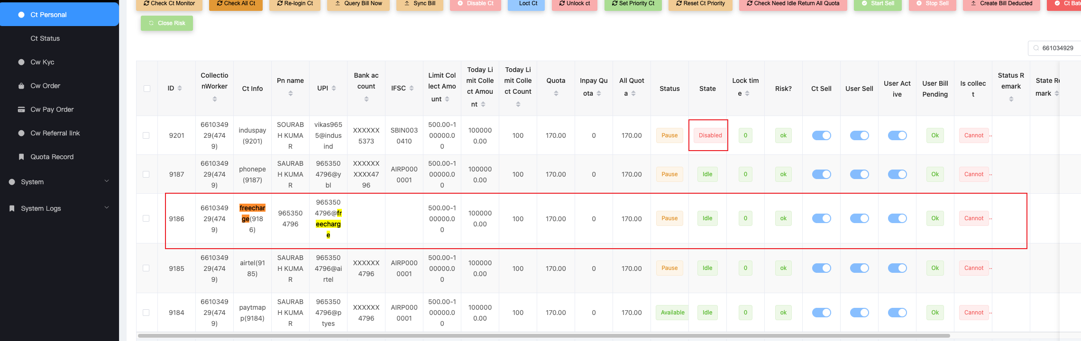This screenshot has height=341, width=1081.
Task: Select checkbox for row 9185
Action: (x=146, y=268)
